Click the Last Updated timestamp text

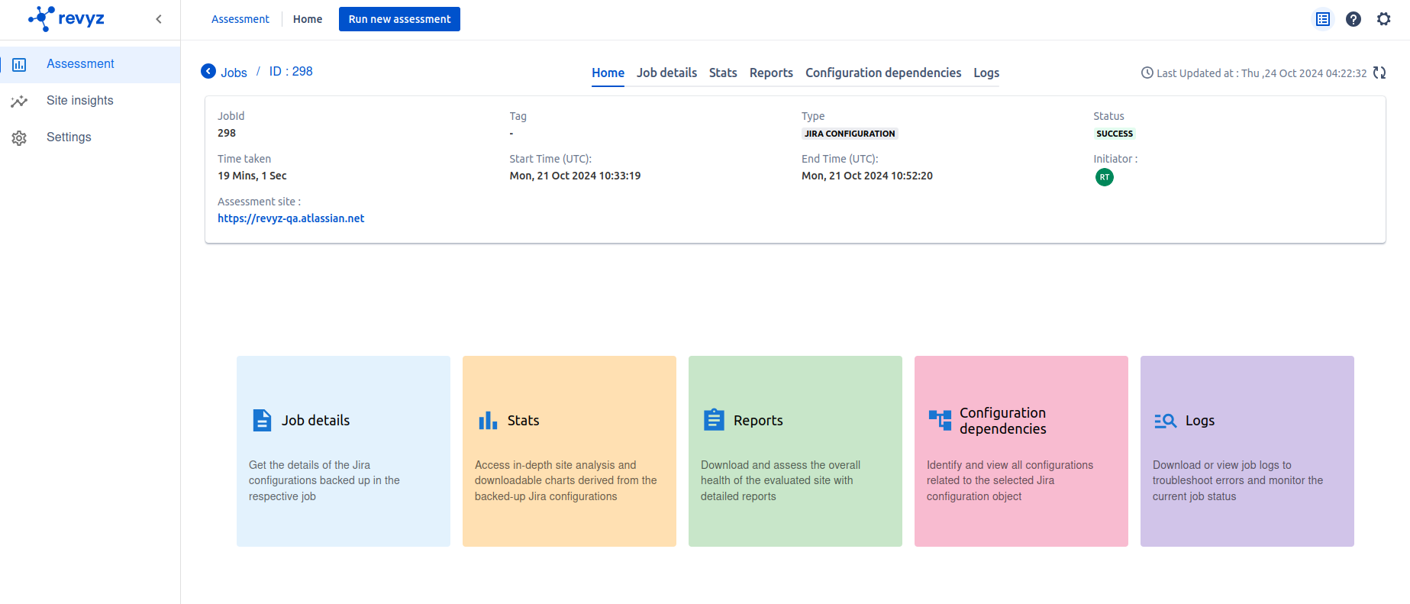point(1261,73)
